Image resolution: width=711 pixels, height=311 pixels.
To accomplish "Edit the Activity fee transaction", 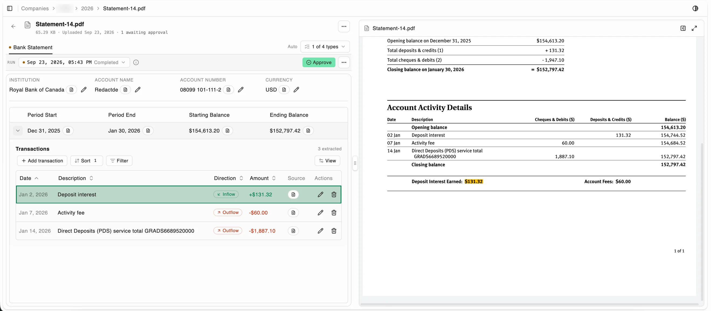I will 320,213.
